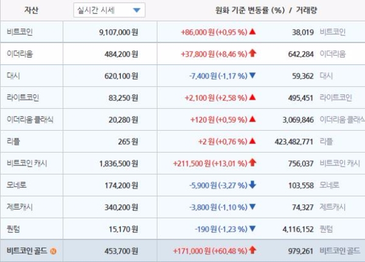The image size is (365, 262).
Task: Click the red up triangle in 이더리움 클래식 row
Action: [252, 119]
